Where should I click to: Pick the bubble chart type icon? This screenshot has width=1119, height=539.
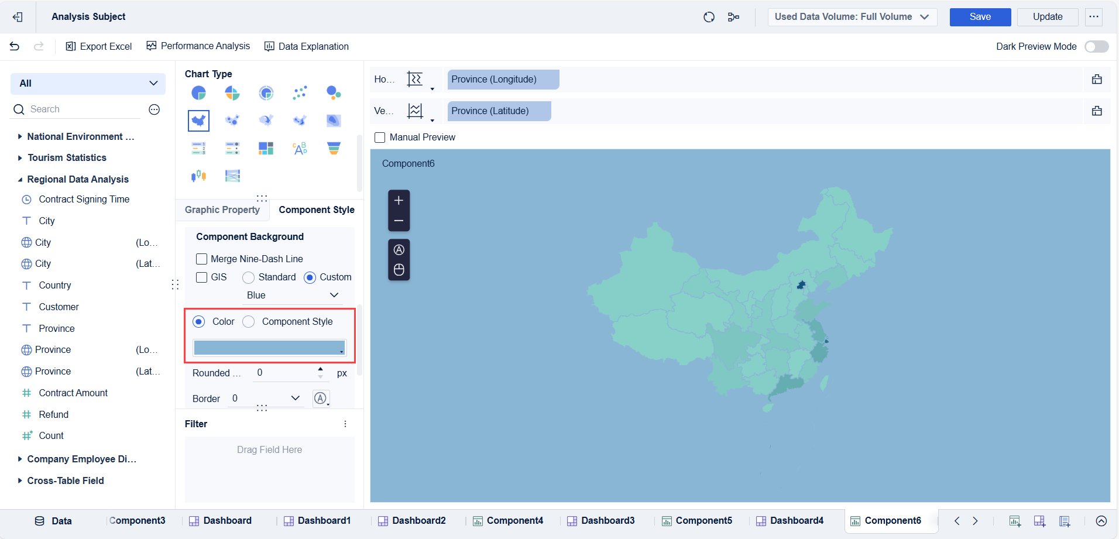coord(334,92)
